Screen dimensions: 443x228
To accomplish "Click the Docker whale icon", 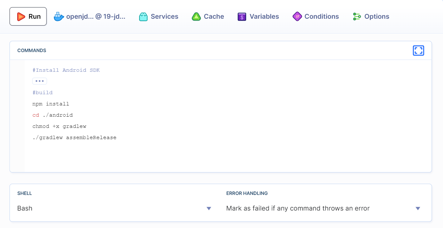I will click(59, 17).
